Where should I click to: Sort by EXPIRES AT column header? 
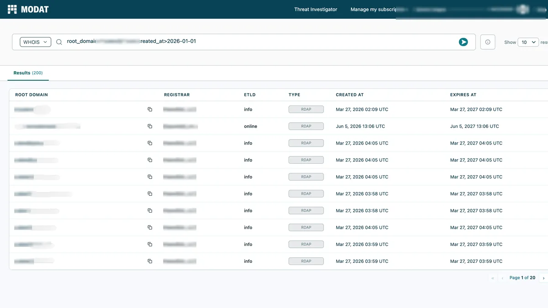click(x=463, y=95)
